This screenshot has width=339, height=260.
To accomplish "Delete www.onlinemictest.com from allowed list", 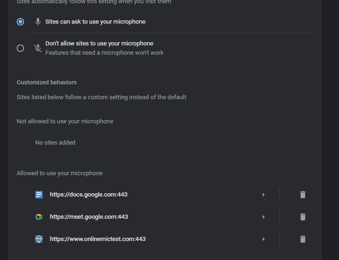I will [x=303, y=239].
